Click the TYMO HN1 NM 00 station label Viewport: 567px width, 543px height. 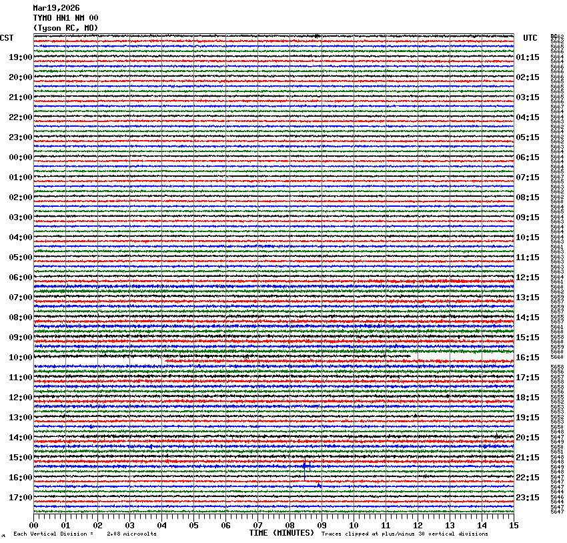click(65, 18)
